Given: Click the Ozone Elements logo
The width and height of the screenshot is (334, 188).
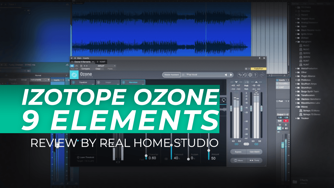Looking at the screenshot, I should click(74, 75).
